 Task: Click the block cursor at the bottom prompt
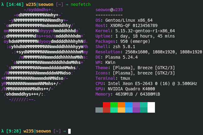tap(69, 131)
